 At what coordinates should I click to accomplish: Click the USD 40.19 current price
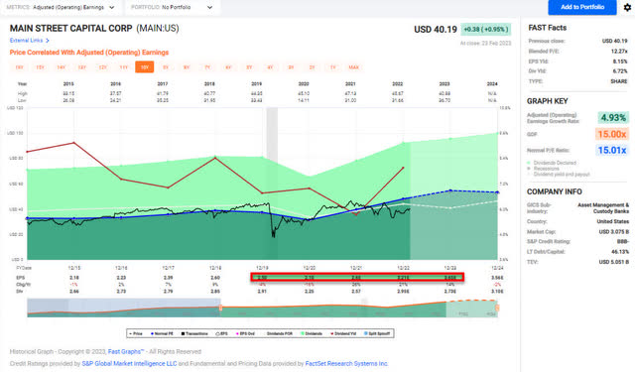[x=436, y=30]
